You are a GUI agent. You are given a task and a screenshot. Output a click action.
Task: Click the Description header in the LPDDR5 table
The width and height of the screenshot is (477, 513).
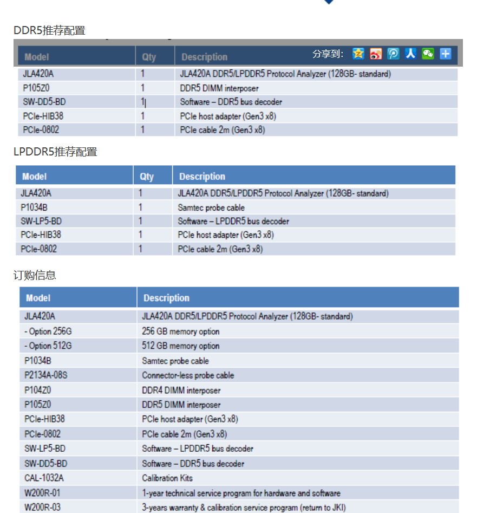pyautogui.click(x=202, y=177)
